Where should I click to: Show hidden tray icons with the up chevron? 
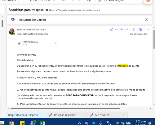click(x=79, y=123)
